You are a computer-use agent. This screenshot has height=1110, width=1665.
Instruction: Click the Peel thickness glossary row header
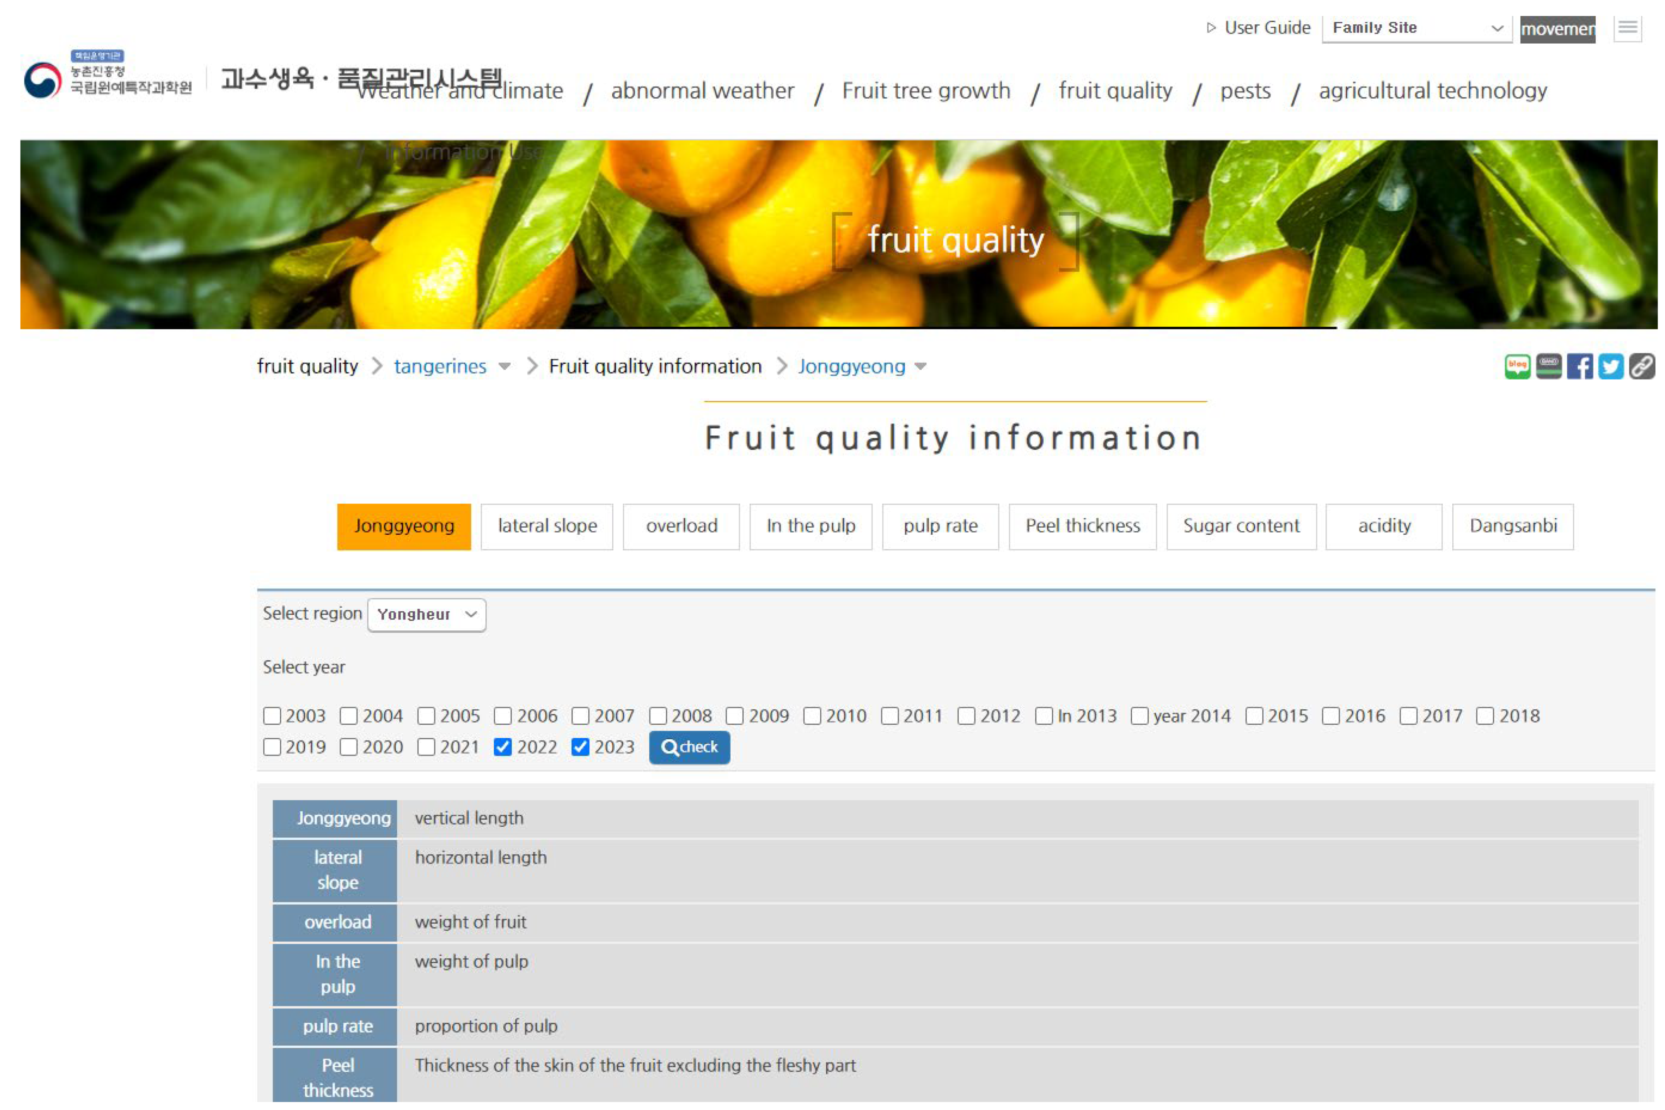tap(335, 1075)
